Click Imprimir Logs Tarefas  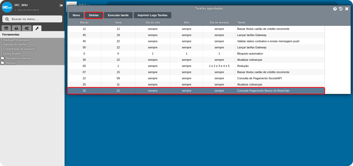point(152,15)
